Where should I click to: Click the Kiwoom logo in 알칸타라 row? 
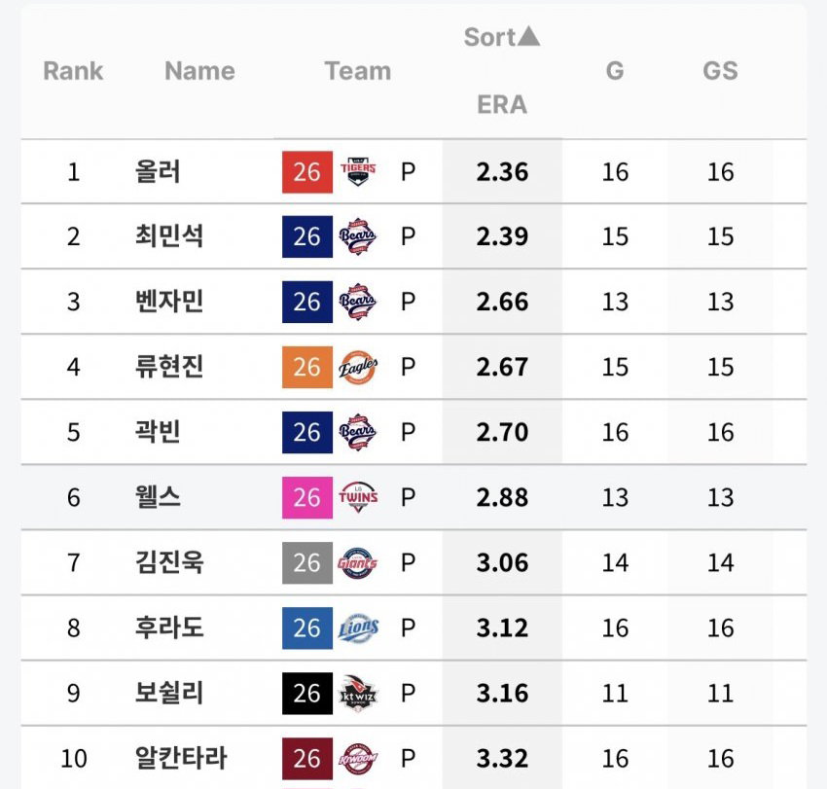[x=358, y=759]
